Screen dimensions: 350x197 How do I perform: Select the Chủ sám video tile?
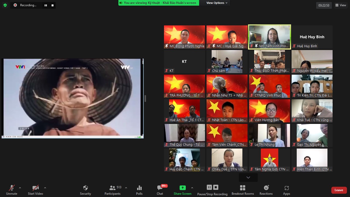[227, 62]
